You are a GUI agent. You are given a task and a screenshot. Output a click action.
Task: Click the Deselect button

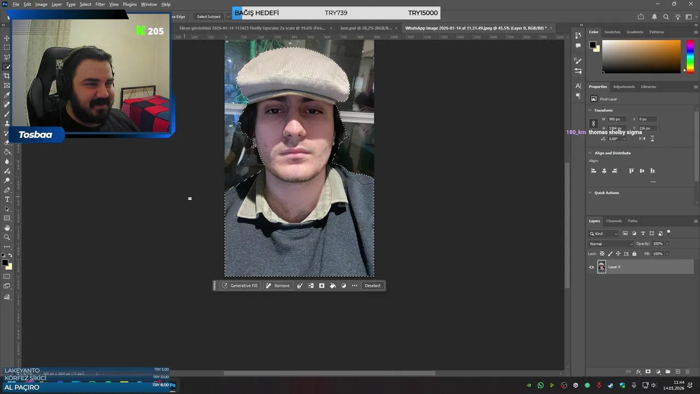tap(372, 286)
